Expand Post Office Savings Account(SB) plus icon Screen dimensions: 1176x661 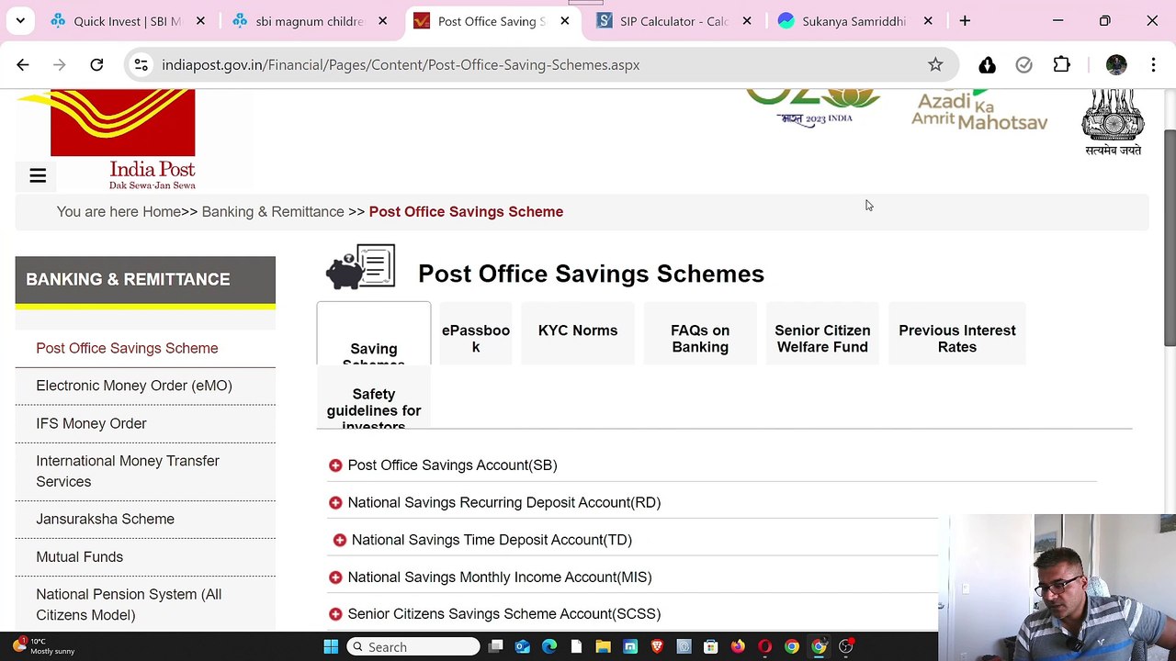(x=335, y=465)
